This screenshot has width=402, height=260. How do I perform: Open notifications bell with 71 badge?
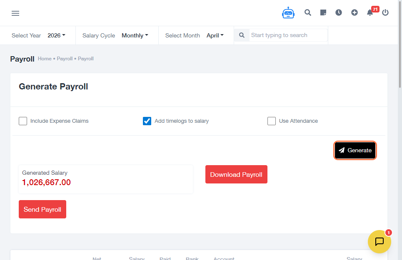(370, 13)
